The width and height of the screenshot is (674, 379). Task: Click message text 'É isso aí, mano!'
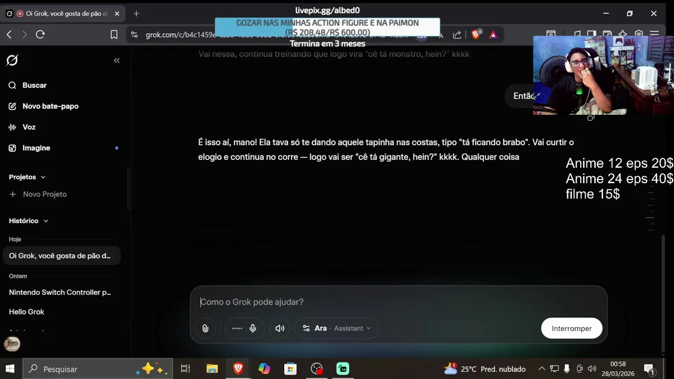228,143
